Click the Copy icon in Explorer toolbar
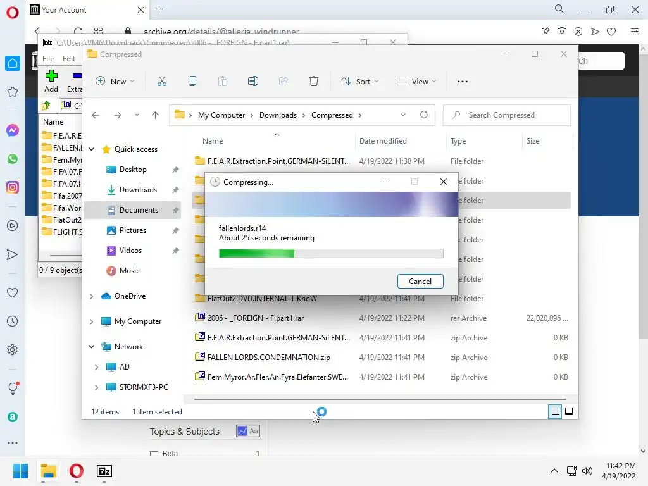Screen dimensions: 648x486 [192, 82]
